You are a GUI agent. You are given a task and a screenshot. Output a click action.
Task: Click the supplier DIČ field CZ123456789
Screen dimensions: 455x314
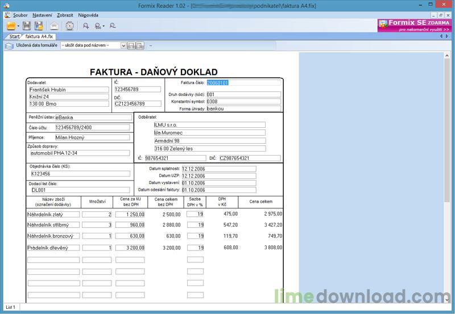[138, 104]
